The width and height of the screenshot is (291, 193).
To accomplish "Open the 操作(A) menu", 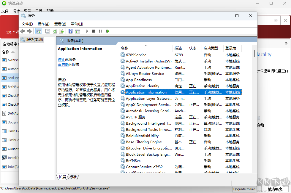I will (43, 24).
